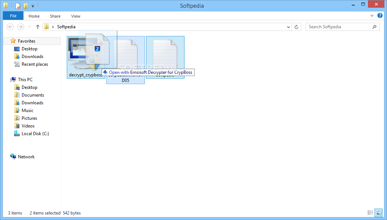Click the window system folder icon in title bar
Viewport: 387px width, 220px height.
click(6, 5)
